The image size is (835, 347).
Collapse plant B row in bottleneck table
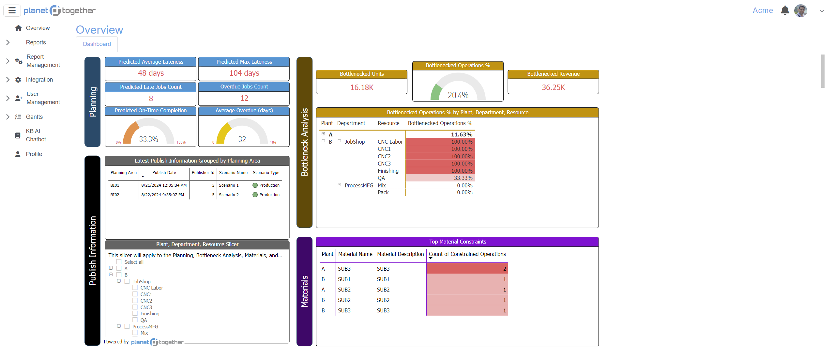coord(323,141)
